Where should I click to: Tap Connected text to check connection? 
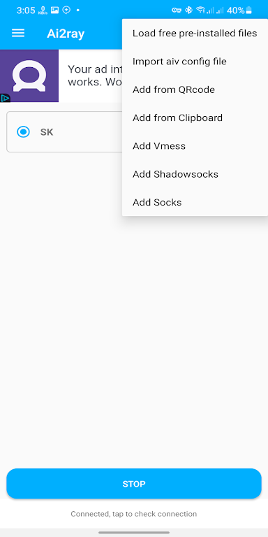click(134, 514)
